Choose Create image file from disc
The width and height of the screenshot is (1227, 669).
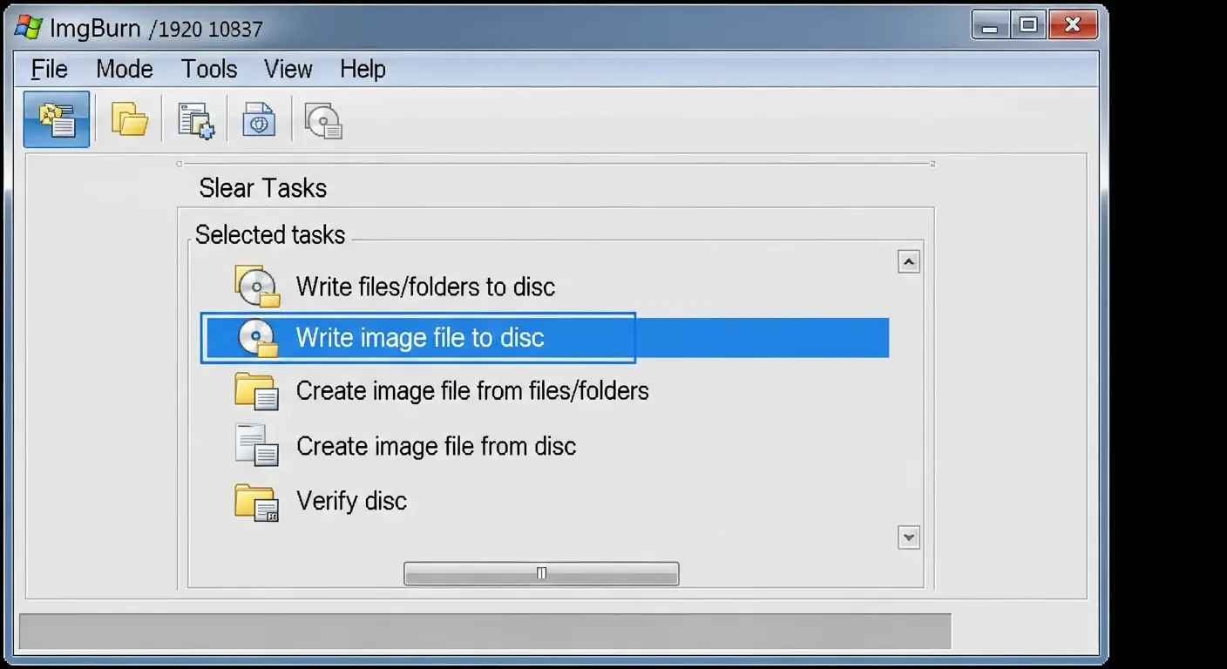436,446
